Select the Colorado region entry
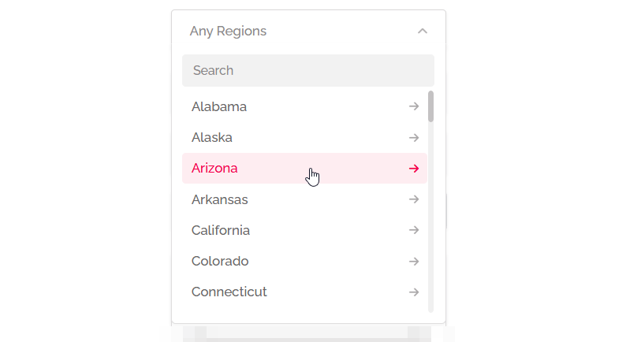This screenshot has width=626, height=342. pos(220,261)
